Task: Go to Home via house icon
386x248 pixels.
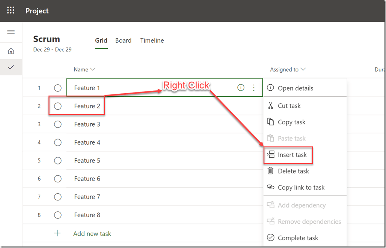Action: (x=11, y=51)
